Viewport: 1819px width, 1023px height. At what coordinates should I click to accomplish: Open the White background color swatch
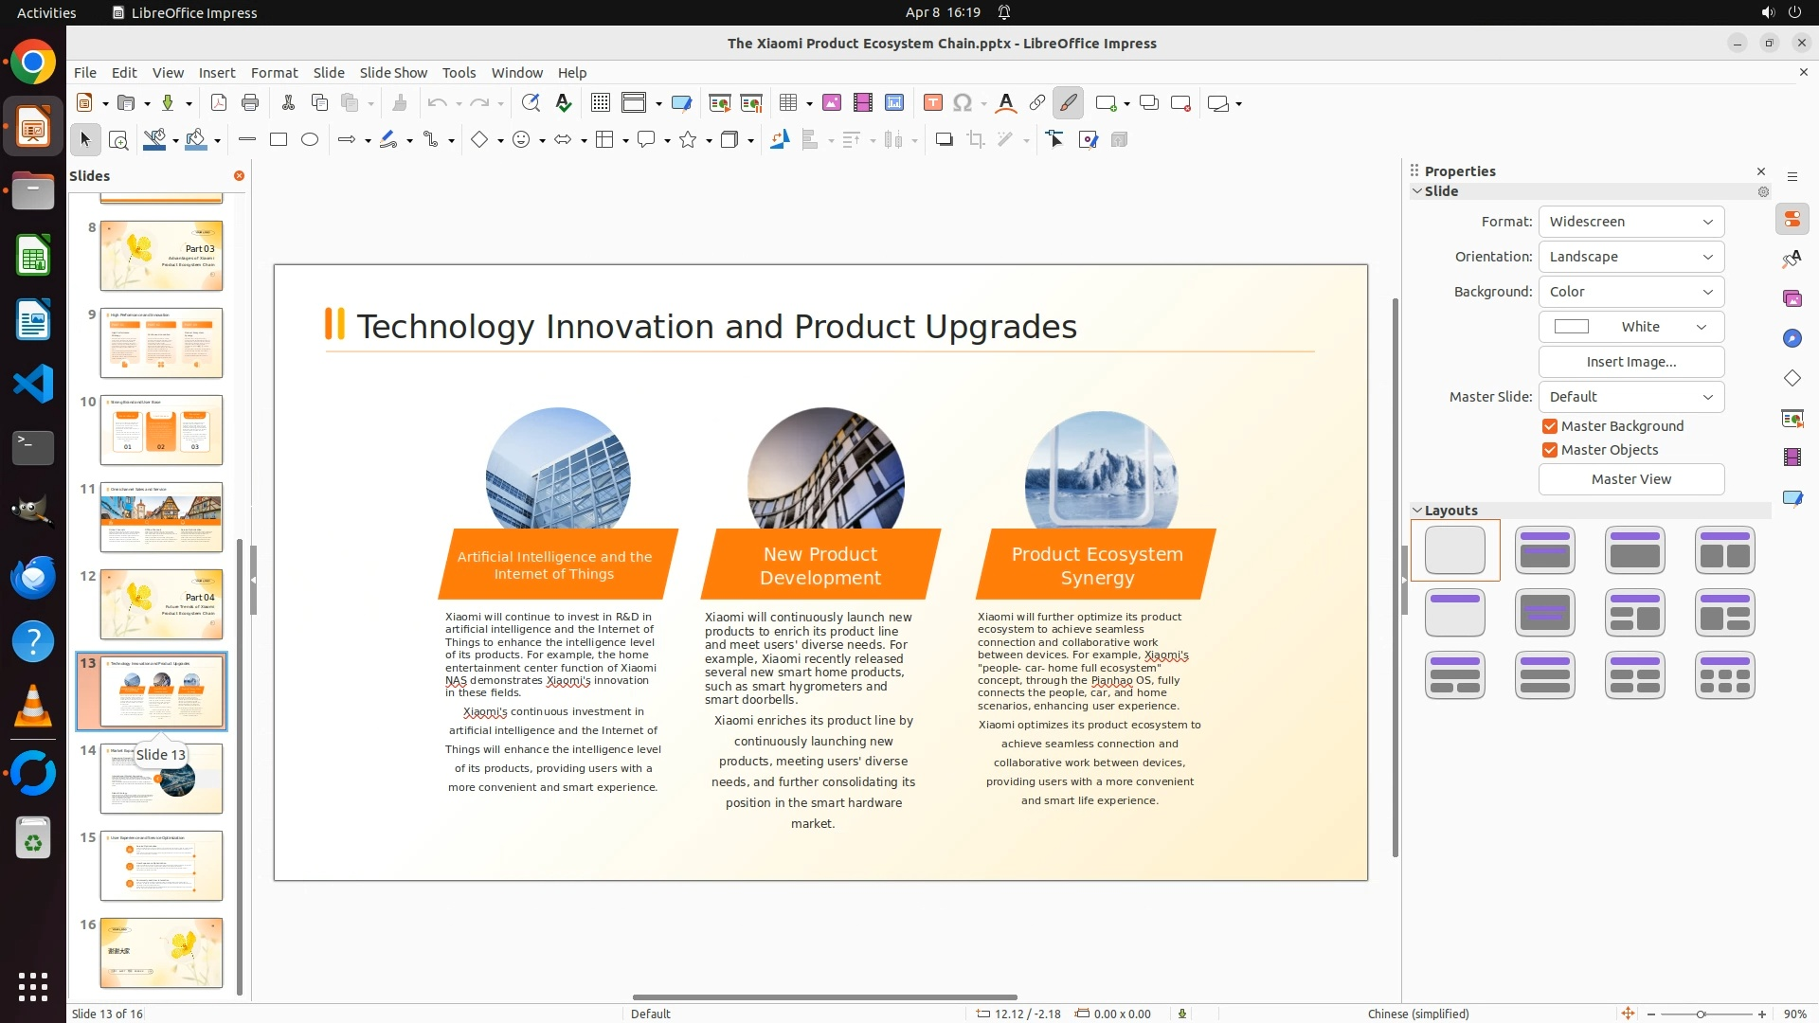coord(1630,327)
